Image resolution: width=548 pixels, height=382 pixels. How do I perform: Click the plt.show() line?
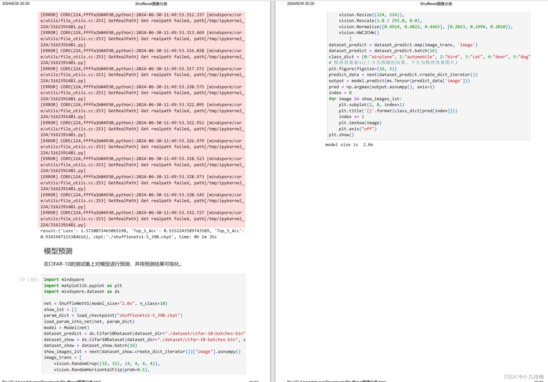click(x=341, y=135)
